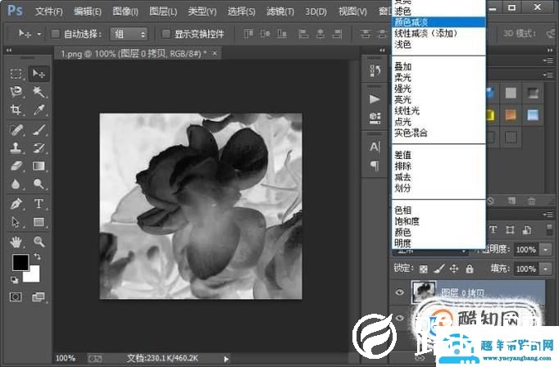The width and height of the screenshot is (559, 367).
Task: Open the 组 auto-select dropdown
Action: 129,34
